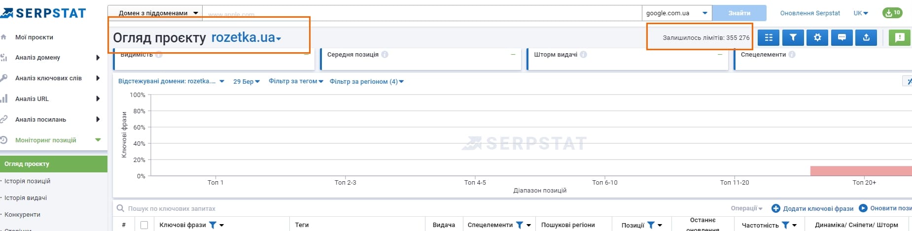Collapse the Шторм видачі card with minus

720,54
